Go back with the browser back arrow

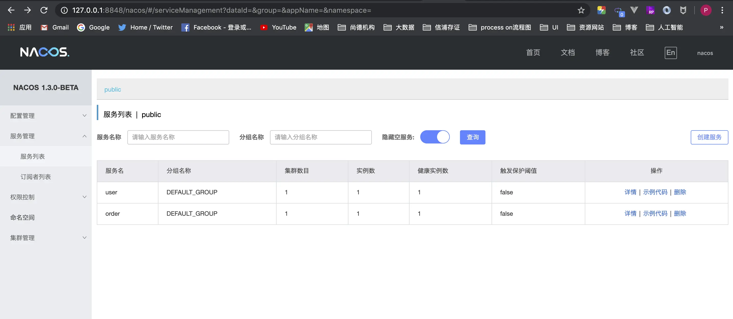click(x=11, y=10)
